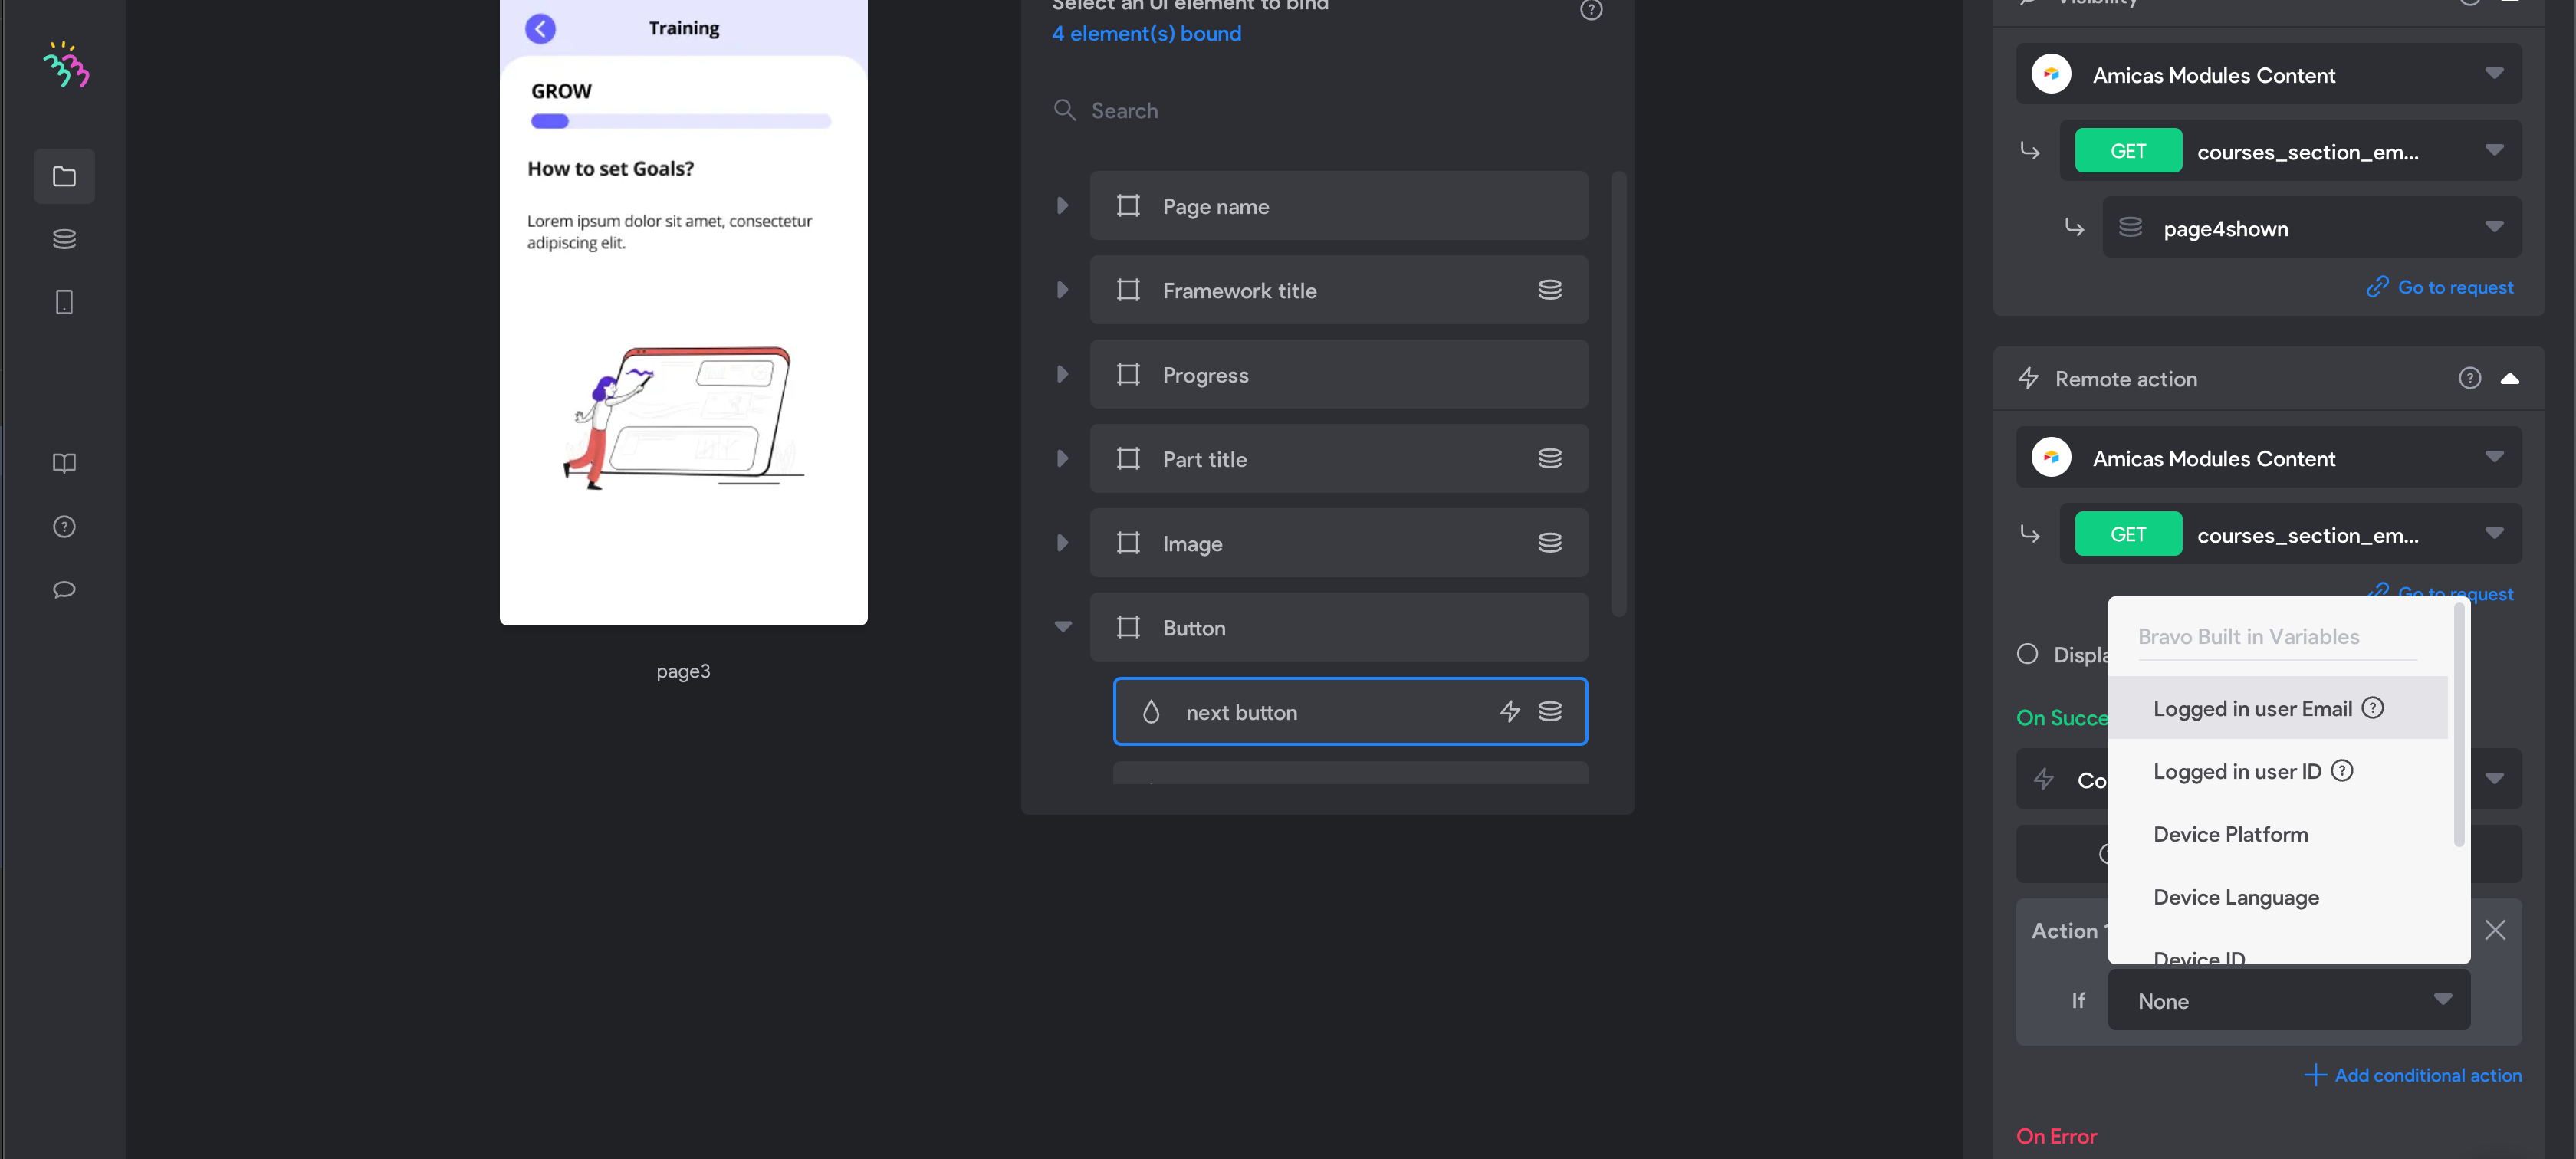Click the Bravo Studio logo icon

[x=65, y=65]
